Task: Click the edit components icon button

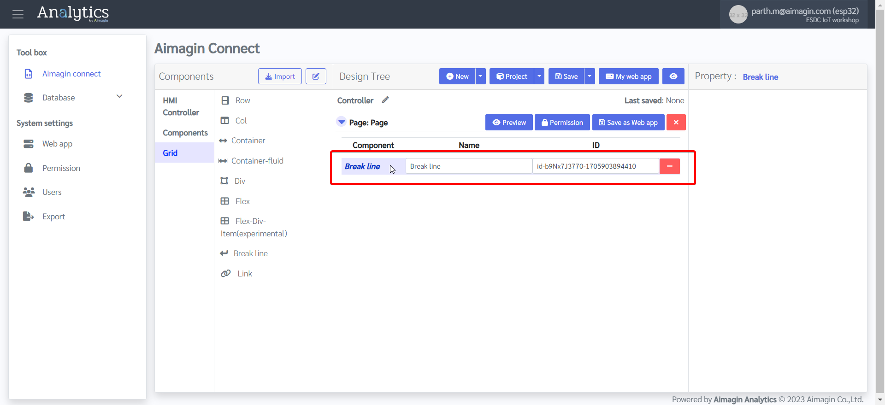Action: click(x=316, y=76)
